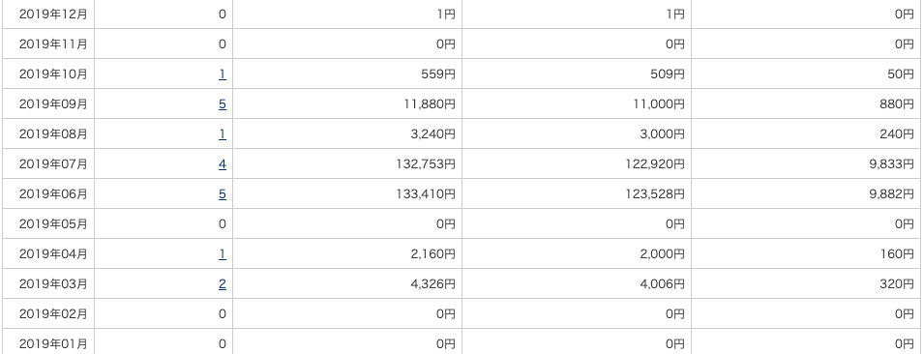Open the 2019年07月 count link showing 4

click(223, 164)
